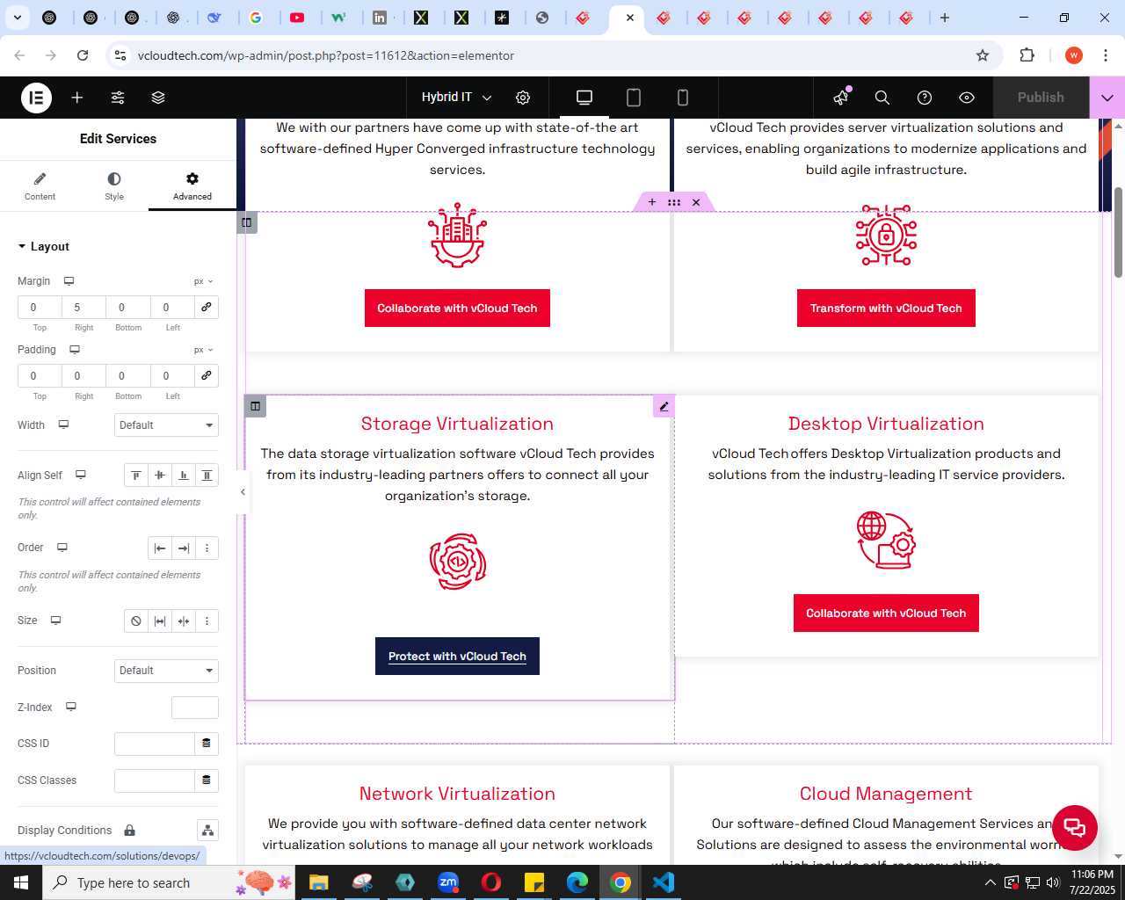Open Order custom options menu
This screenshot has height=900, width=1125.
pyautogui.click(x=207, y=548)
